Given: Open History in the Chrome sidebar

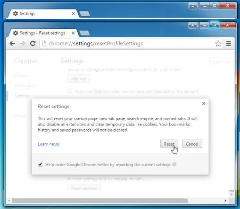Looking at the screenshot, I should pos(21,75).
